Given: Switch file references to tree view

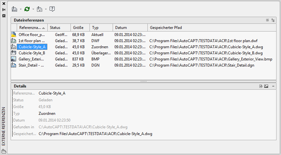Looking at the screenshot, I should coord(273,20).
